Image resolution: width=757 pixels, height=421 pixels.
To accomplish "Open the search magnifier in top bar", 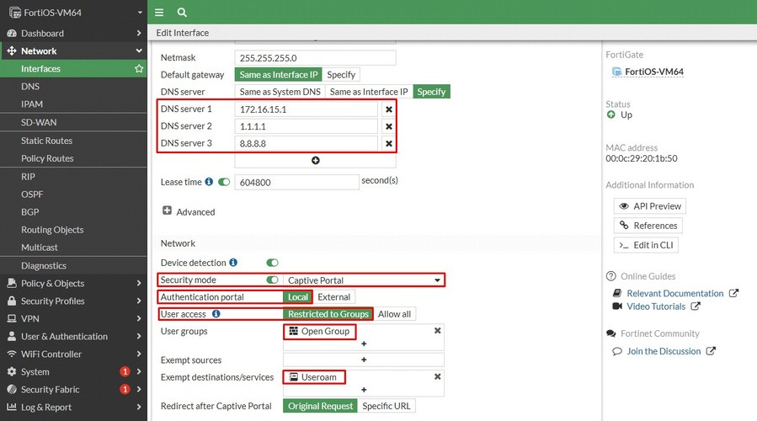I will [182, 13].
